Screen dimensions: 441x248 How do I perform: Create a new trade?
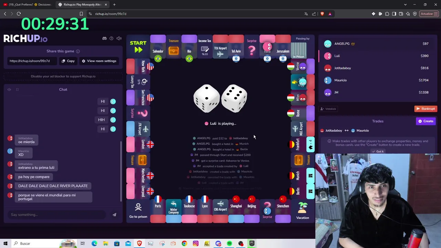point(426,121)
